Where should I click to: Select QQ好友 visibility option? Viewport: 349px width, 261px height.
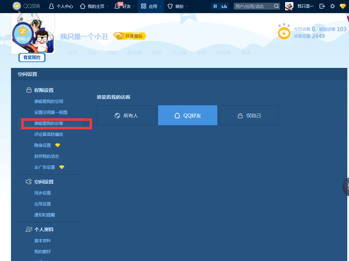(188, 116)
